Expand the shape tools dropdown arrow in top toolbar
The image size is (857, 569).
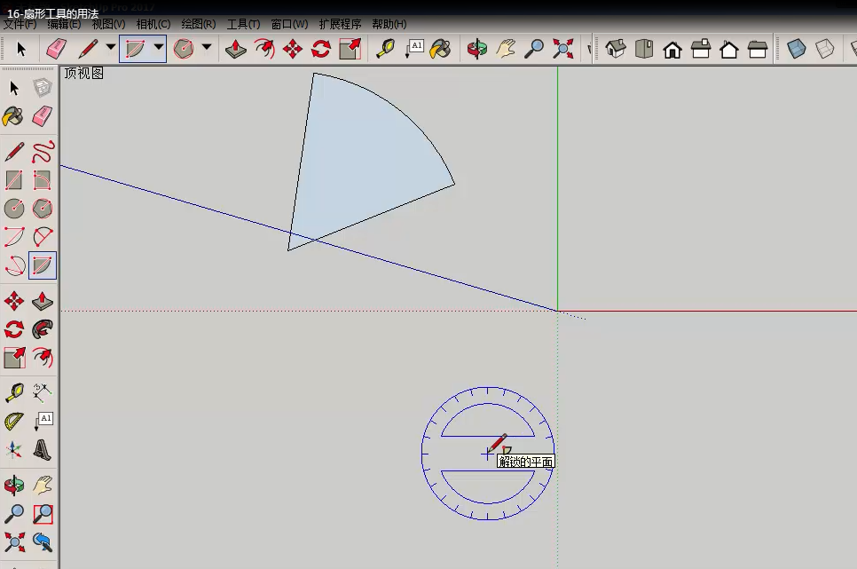coord(207,47)
